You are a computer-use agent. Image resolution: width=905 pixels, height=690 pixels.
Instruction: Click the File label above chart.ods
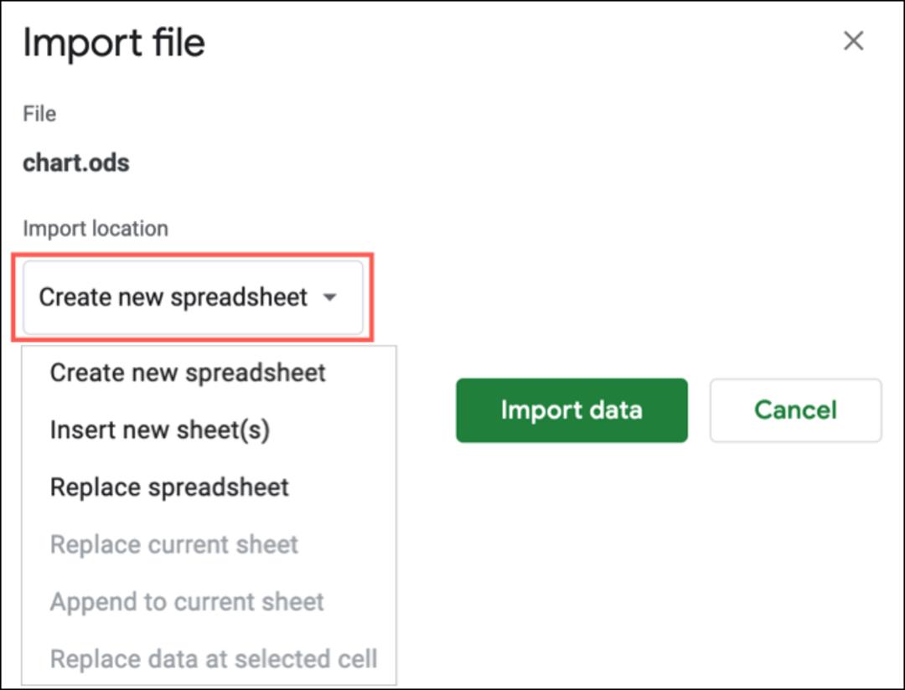[x=39, y=114]
